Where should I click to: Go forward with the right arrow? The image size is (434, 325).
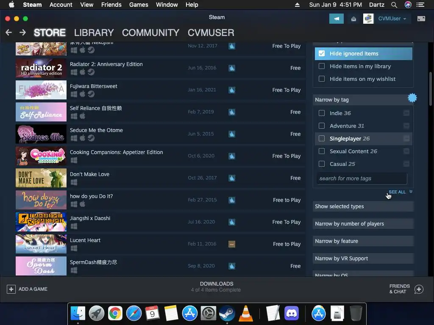click(x=23, y=33)
